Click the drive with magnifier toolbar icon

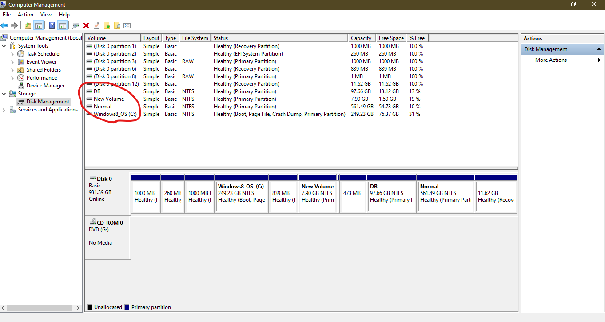pyautogui.click(x=76, y=26)
